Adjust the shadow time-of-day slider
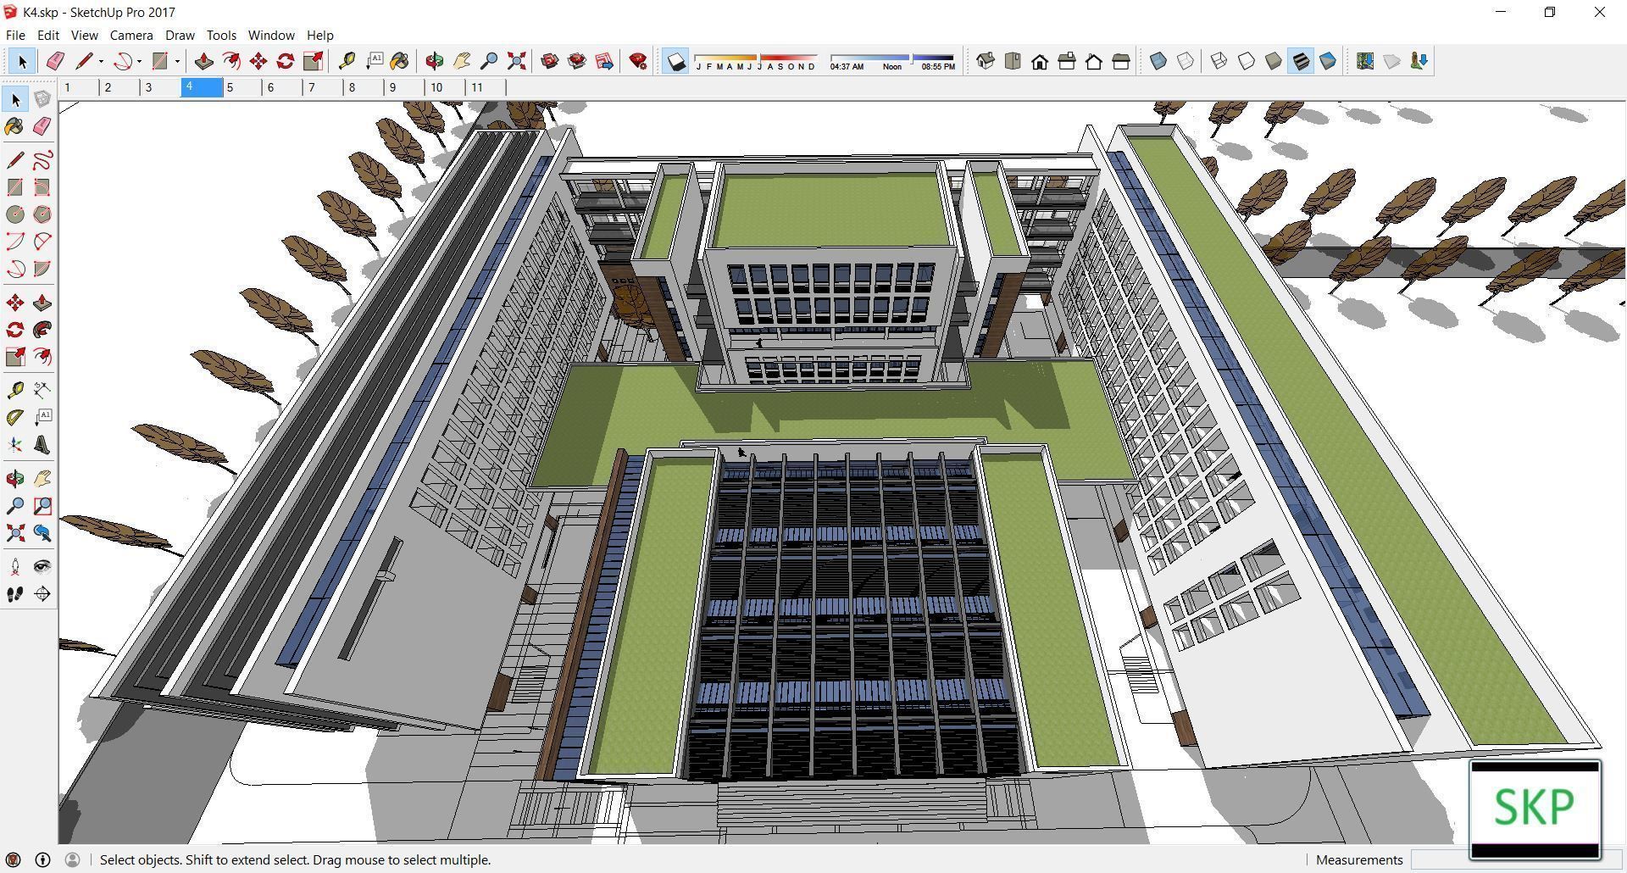Screen dimensions: 1627x873 (892, 62)
